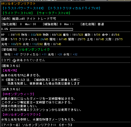Click the HP 39/115 stat
This screenshot has width=131, height=127.
tap(11, 35)
